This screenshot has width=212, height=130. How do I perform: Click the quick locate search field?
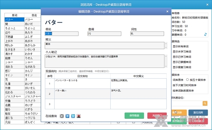click(x=187, y=103)
